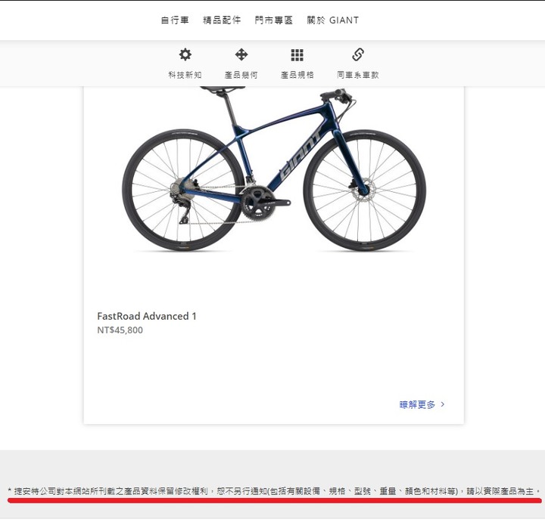
Task: Click the four-arrow geometry icon
Action: pyautogui.click(x=241, y=54)
